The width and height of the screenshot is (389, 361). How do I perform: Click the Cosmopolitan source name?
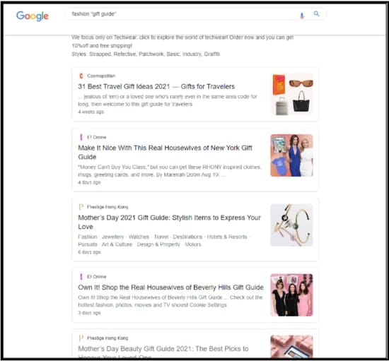coord(101,76)
